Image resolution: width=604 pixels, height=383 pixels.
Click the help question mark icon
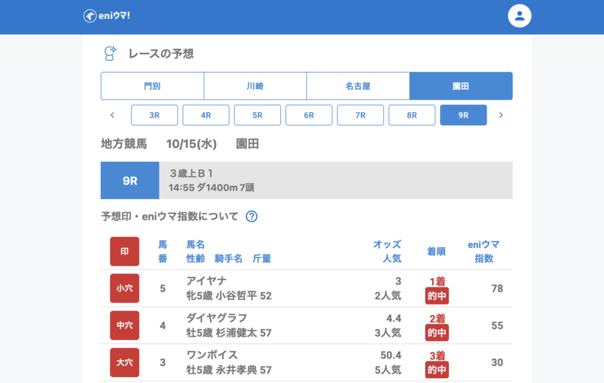click(x=251, y=216)
